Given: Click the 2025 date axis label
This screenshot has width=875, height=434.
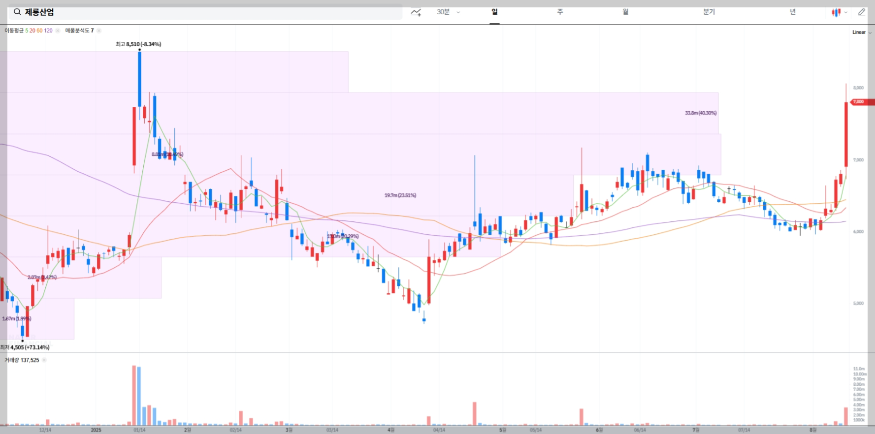Looking at the screenshot, I should pyautogui.click(x=96, y=430).
